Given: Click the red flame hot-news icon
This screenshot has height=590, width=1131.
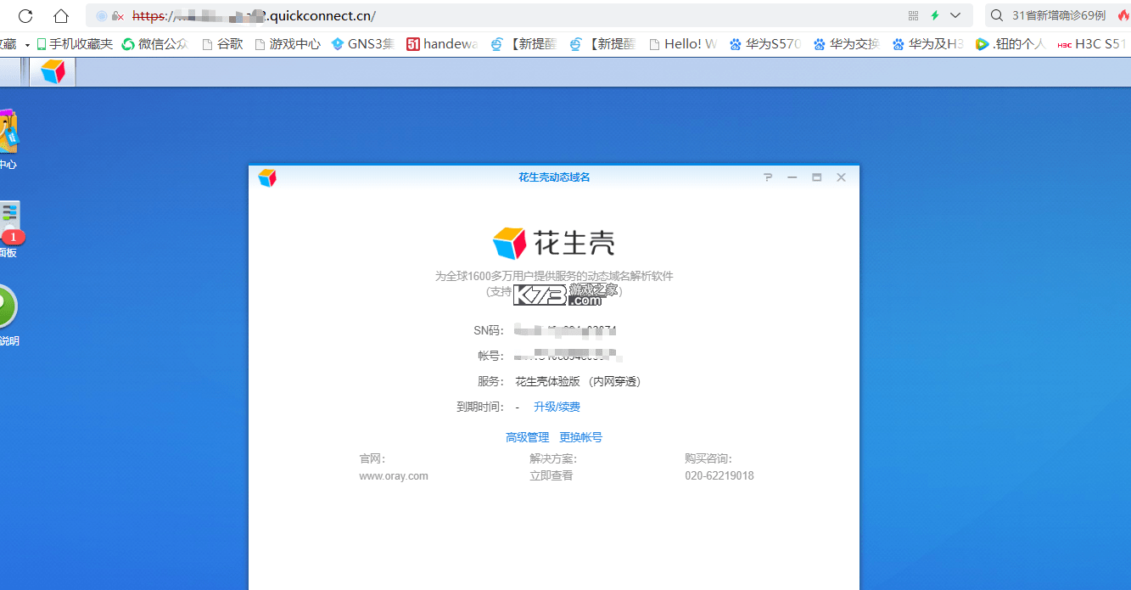Looking at the screenshot, I should coord(1124,15).
